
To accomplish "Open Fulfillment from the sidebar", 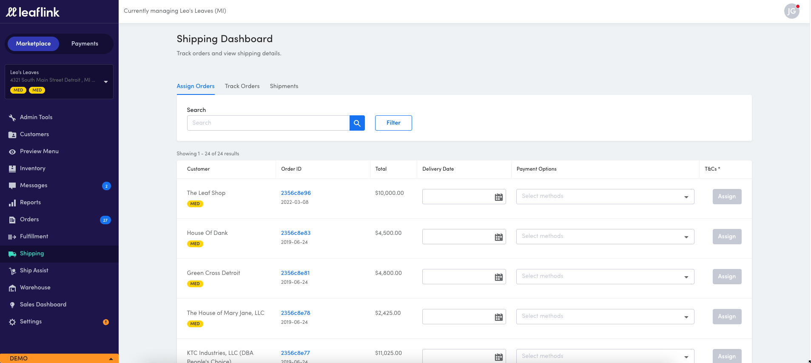I will click(x=59, y=237).
